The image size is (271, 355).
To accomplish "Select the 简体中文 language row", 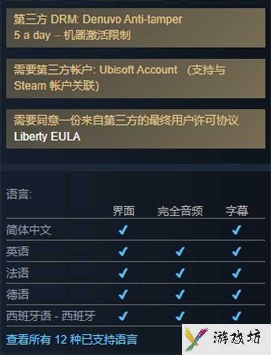I will [135, 230].
